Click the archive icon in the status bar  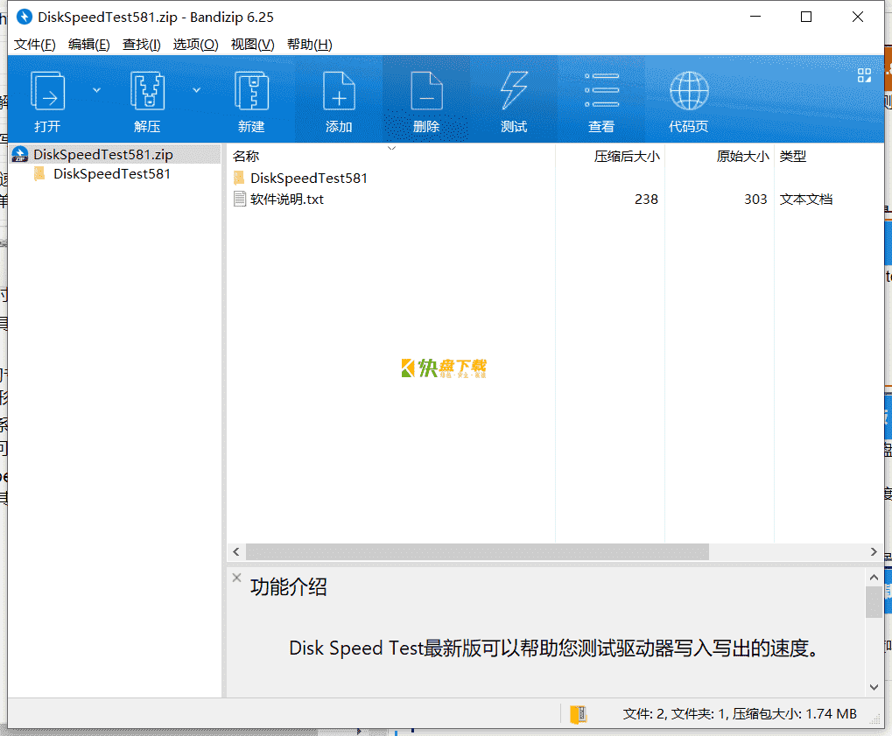578,714
